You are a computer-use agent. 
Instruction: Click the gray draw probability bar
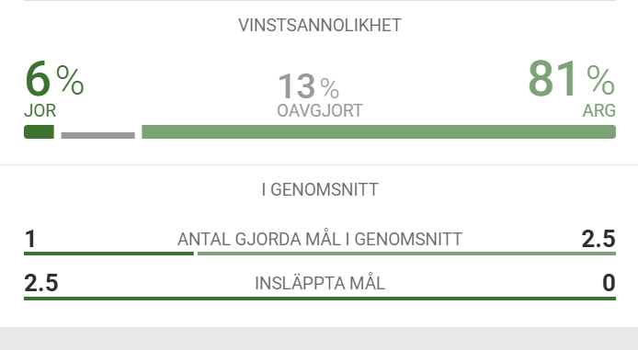pos(98,135)
